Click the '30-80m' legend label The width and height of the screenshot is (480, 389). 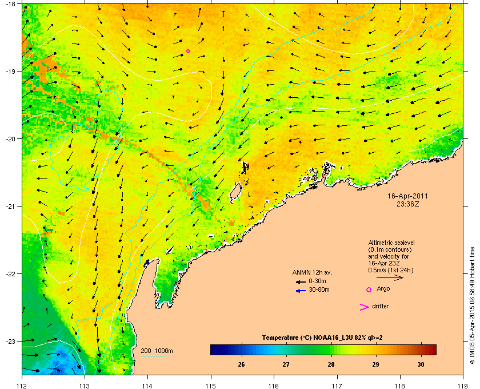click(x=319, y=289)
